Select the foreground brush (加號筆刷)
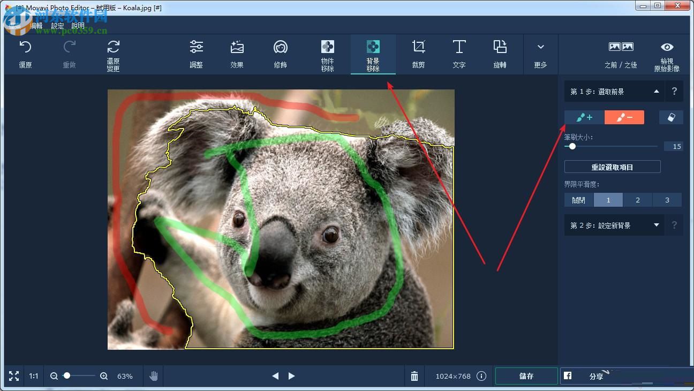 tap(584, 117)
